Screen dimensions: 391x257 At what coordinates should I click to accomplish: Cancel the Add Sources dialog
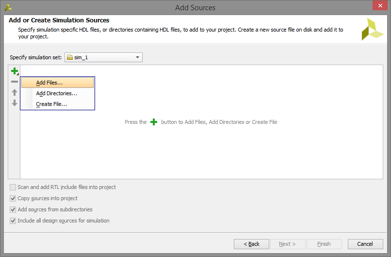click(365, 244)
